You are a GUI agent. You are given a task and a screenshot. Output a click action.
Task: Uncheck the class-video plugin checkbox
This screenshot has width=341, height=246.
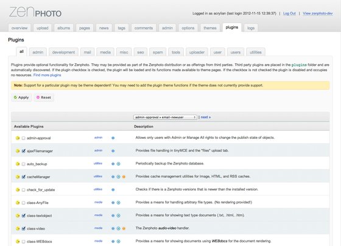pyautogui.click(x=24, y=228)
